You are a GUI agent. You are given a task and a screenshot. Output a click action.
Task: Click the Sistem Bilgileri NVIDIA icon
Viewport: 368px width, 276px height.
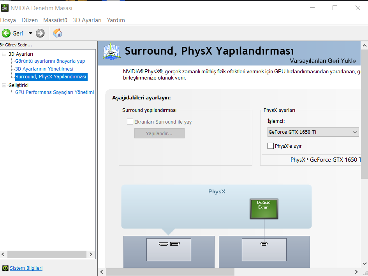[x=5, y=268]
